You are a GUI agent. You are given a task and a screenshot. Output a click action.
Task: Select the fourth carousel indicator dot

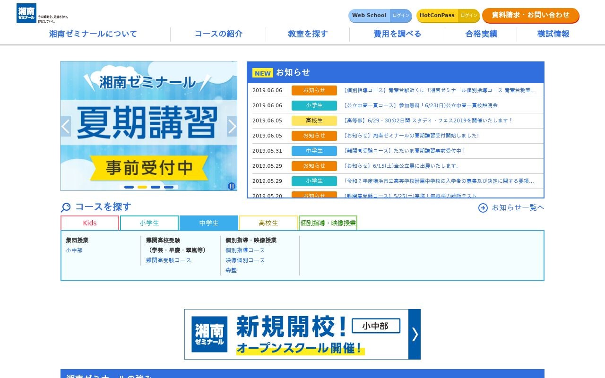169,187
